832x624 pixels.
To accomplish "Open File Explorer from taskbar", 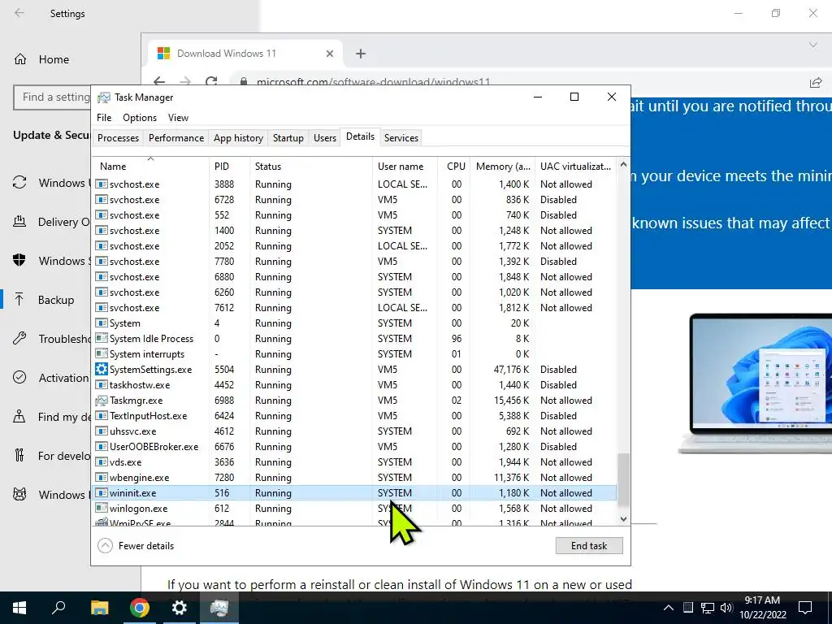I will coord(99,608).
